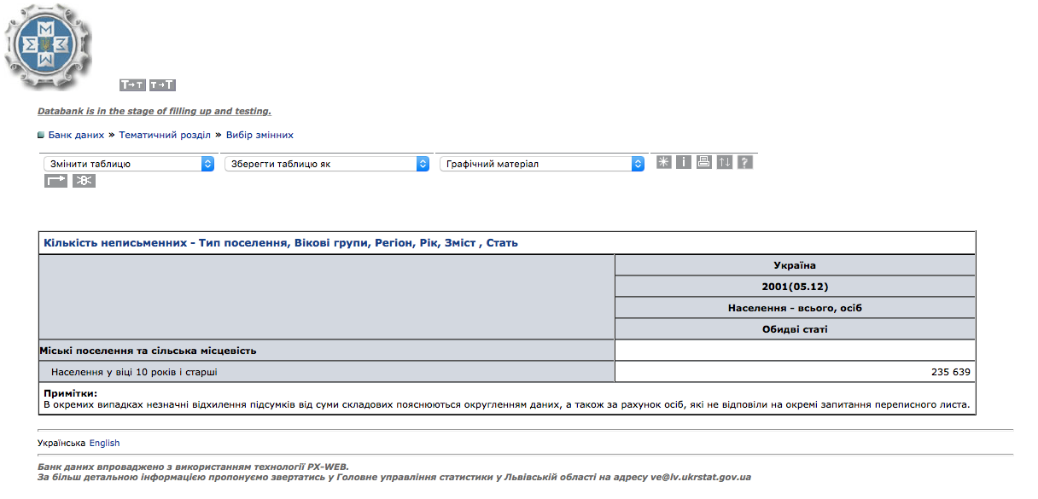Click the right-turn arrow icon below dropdowns
Viewport: 1038px width, 499px height.
[55, 181]
